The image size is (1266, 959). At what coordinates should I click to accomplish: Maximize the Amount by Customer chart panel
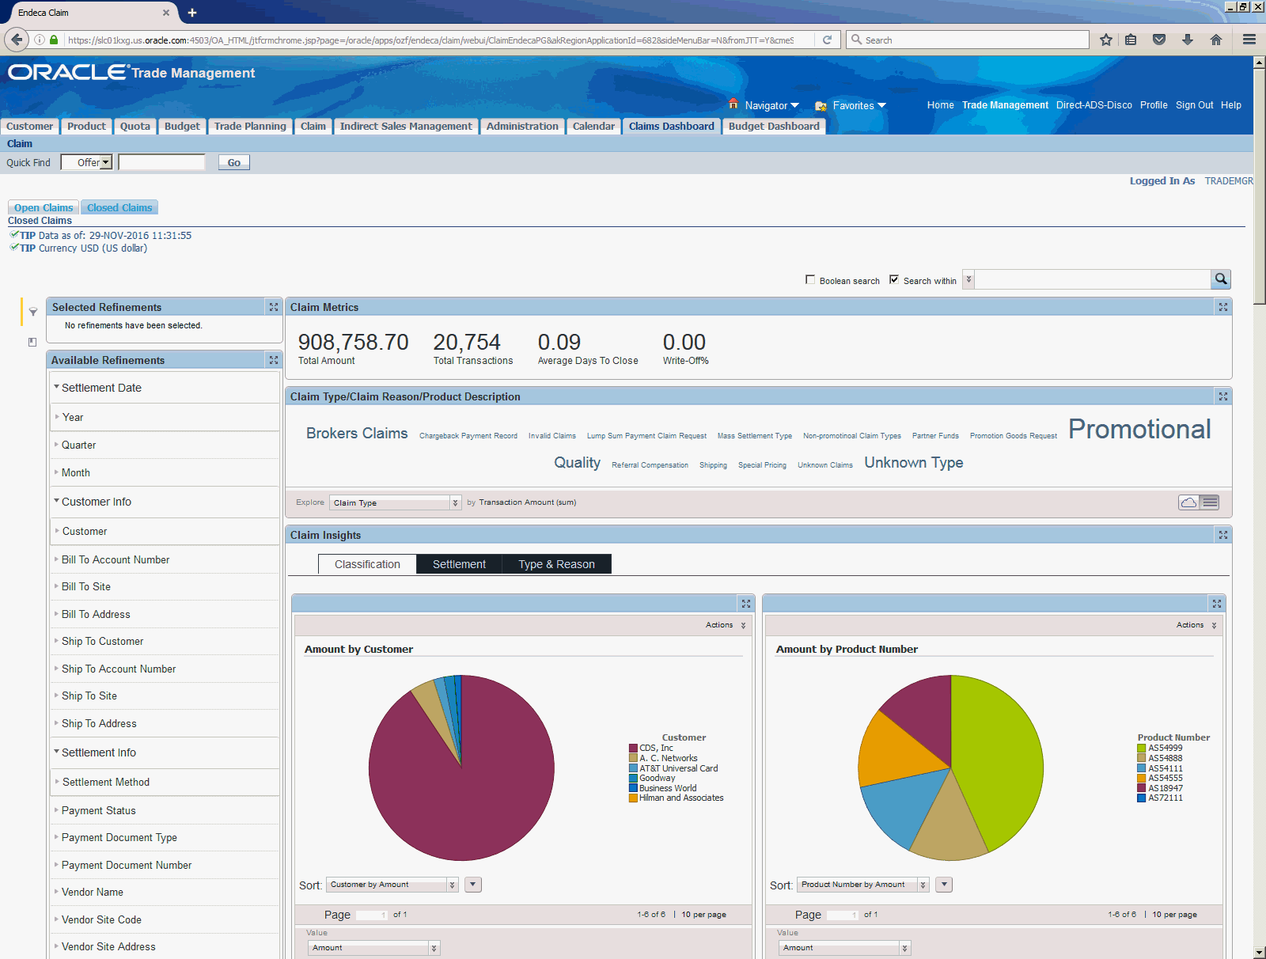[746, 604]
